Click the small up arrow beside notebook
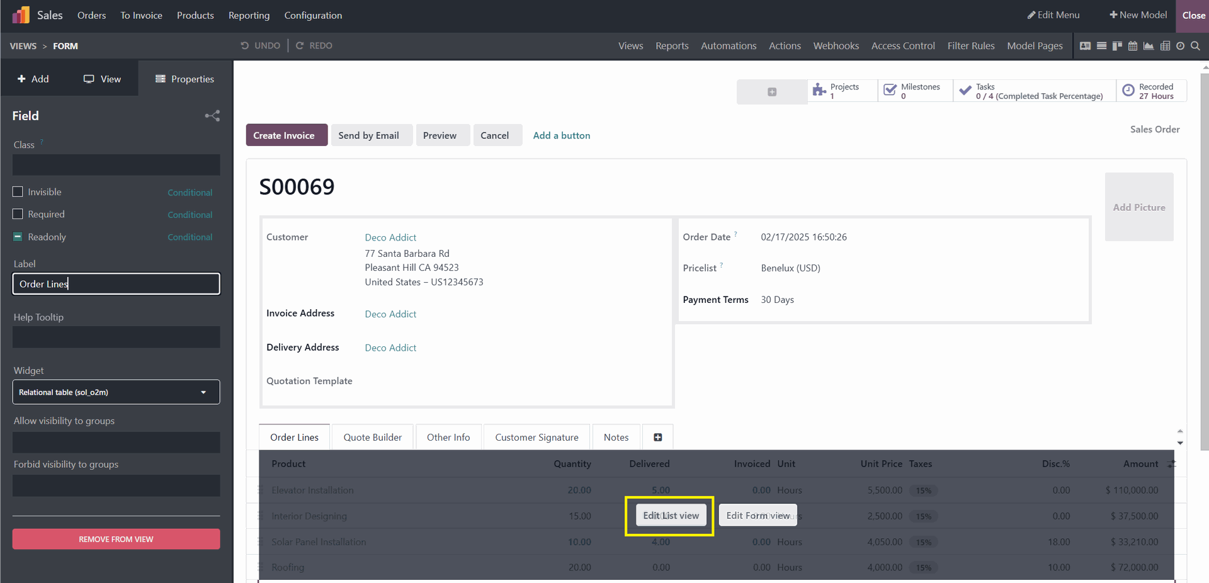The height and width of the screenshot is (583, 1209). (x=1180, y=431)
